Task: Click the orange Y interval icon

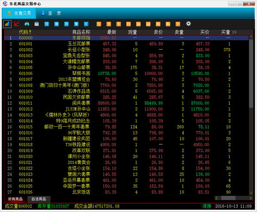Action: (178, 24)
